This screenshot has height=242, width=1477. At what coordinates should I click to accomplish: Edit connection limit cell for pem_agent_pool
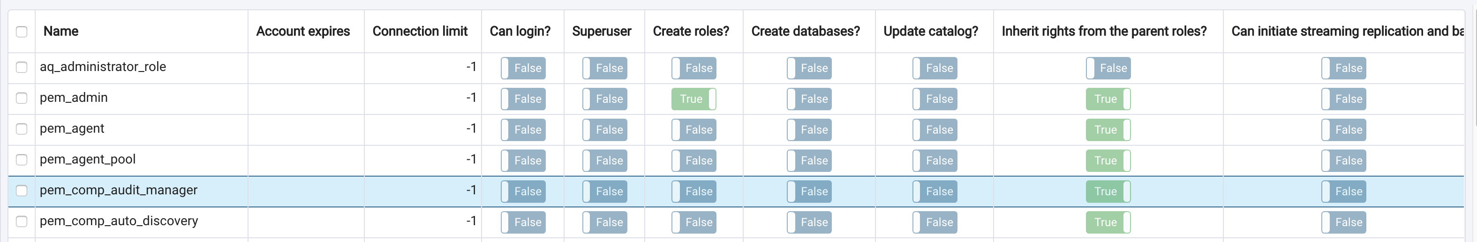pos(422,160)
